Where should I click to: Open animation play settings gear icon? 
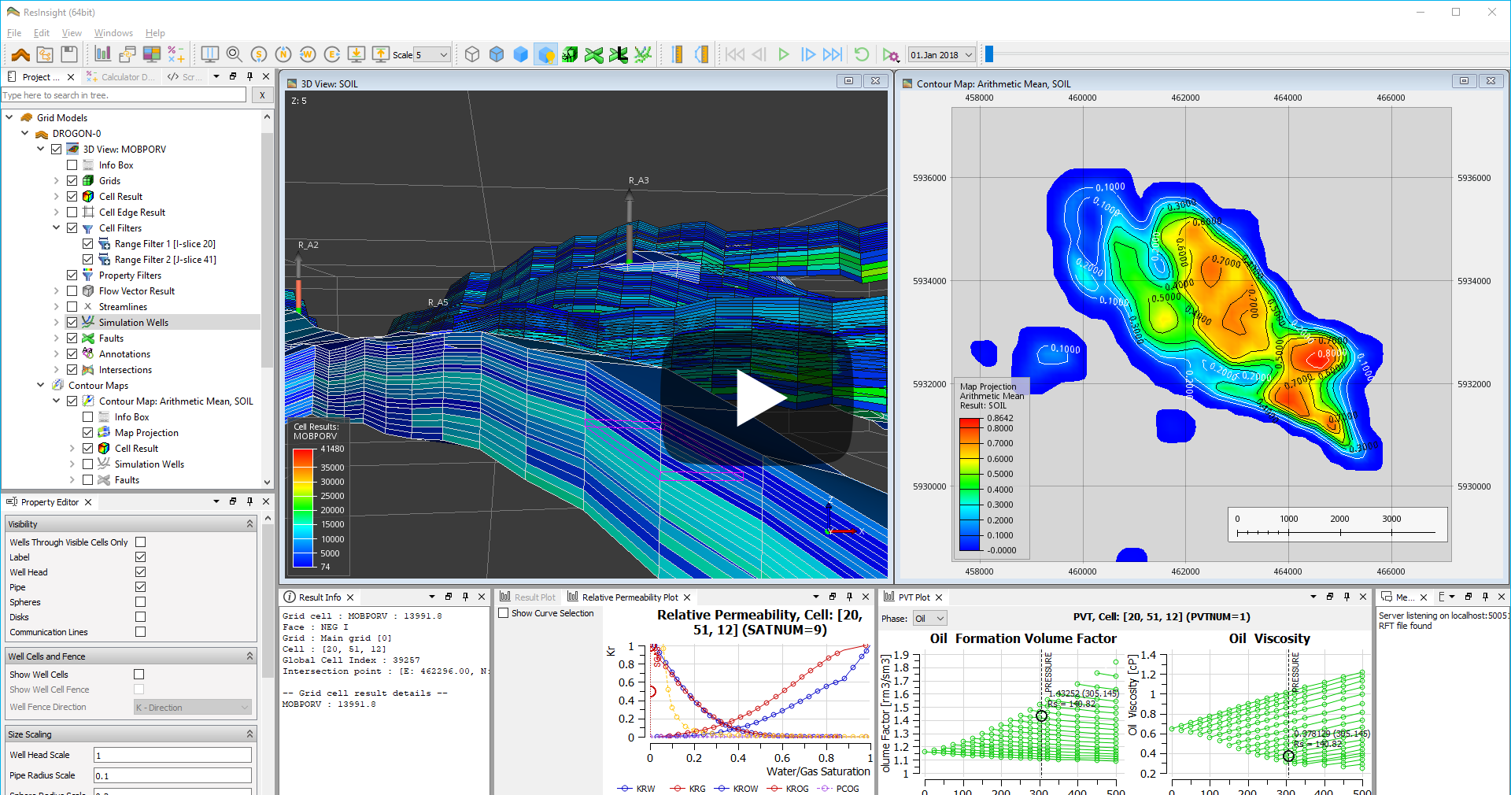click(890, 54)
